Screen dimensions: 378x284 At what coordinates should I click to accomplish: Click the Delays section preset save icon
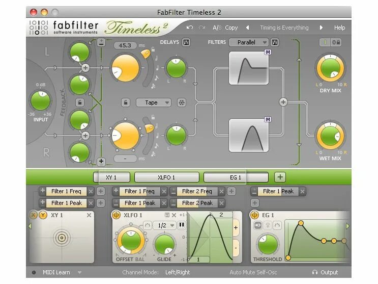pyautogui.click(x=186, y=42)
